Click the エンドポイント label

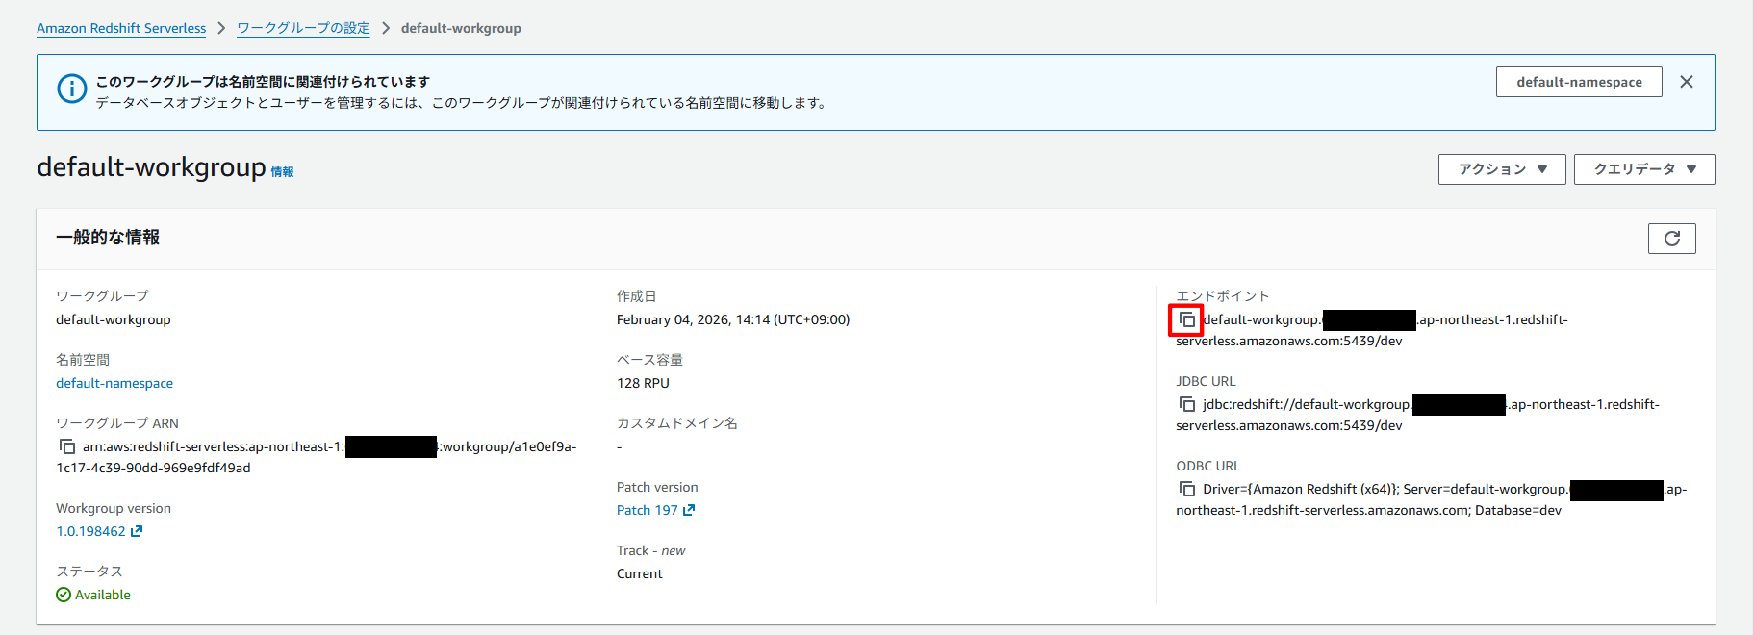tap(1223, 296)
